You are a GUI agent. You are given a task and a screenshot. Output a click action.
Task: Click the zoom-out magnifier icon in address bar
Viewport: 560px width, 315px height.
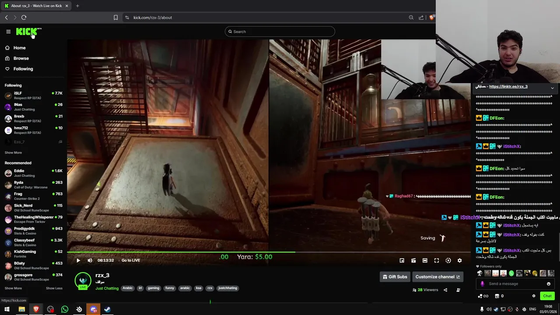[x=411, y=17]
